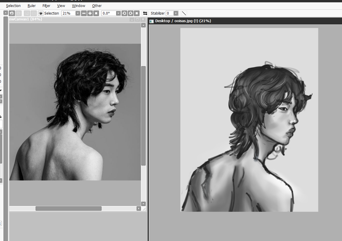Click the Undo arrow icon
The height and width of the screenshot is (241, 342).
[12, 13]
